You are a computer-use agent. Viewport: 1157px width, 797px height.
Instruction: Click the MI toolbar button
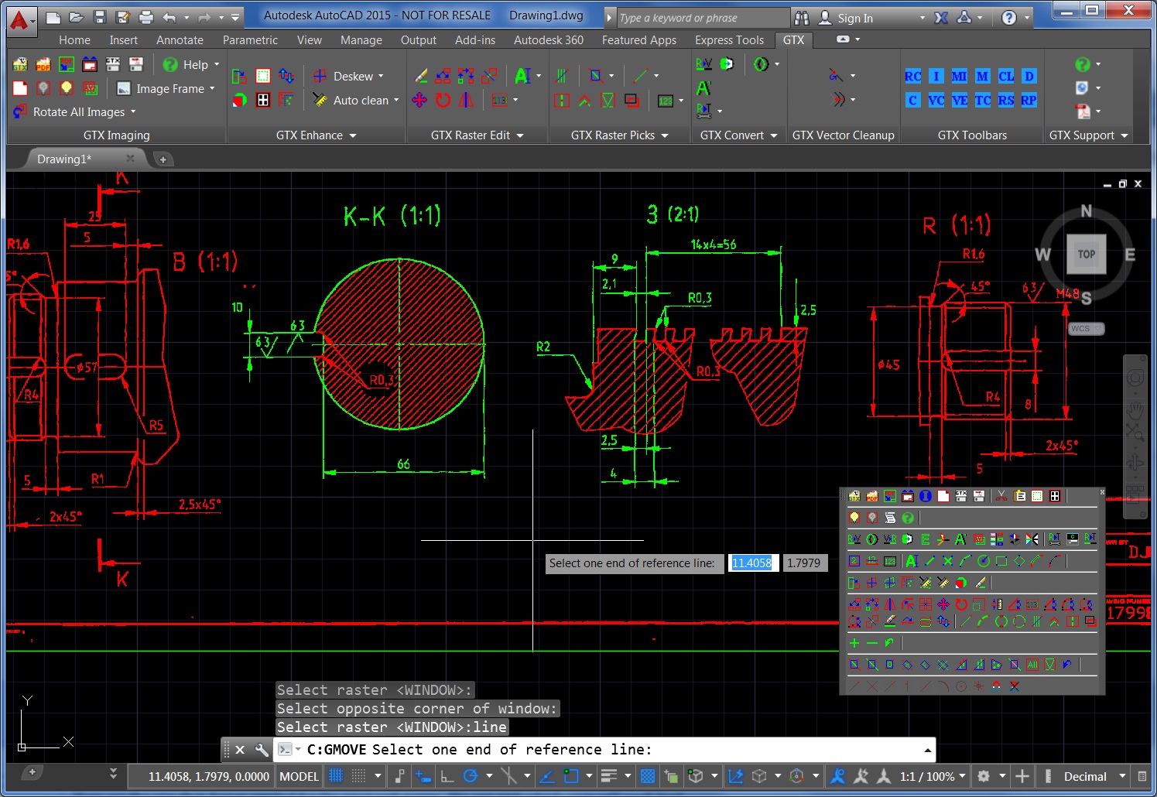[959, 76]
